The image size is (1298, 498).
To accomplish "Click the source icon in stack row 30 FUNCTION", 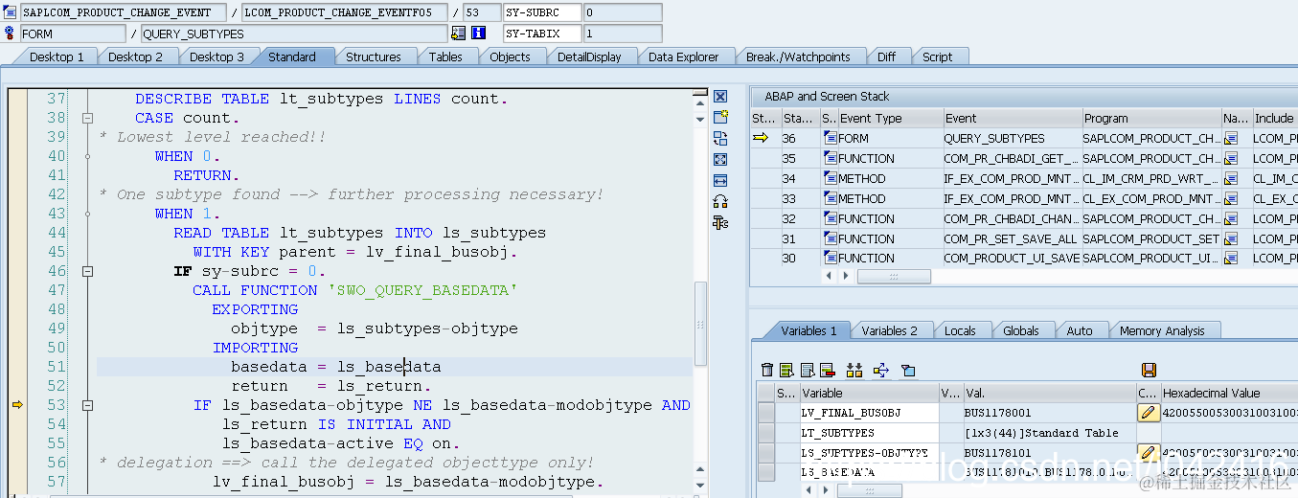I will pos(831,259).
